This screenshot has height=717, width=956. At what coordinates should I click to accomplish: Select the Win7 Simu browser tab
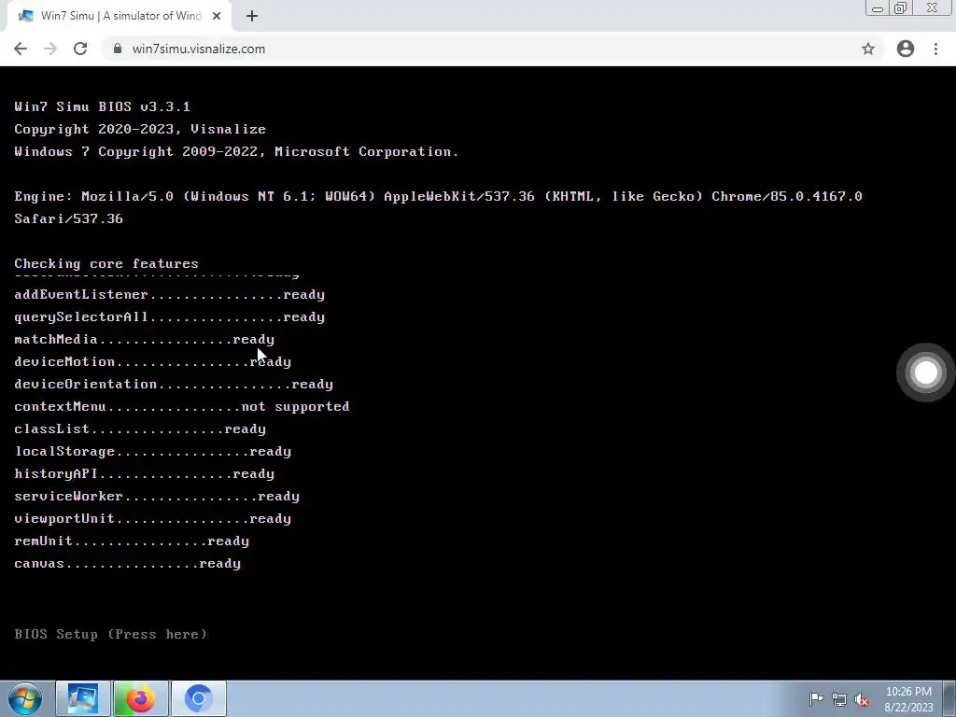(x=119, y=16)
